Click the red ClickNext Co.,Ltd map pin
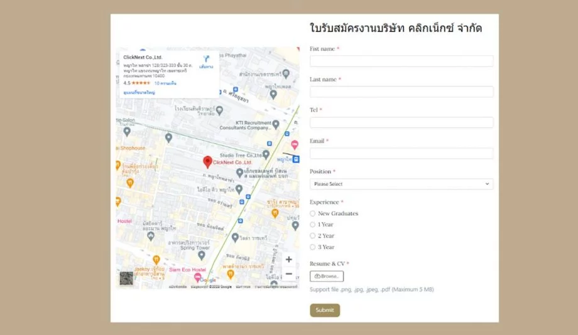Image resolution: width=578 pixels, height=335 pixels. coord(207,162)
